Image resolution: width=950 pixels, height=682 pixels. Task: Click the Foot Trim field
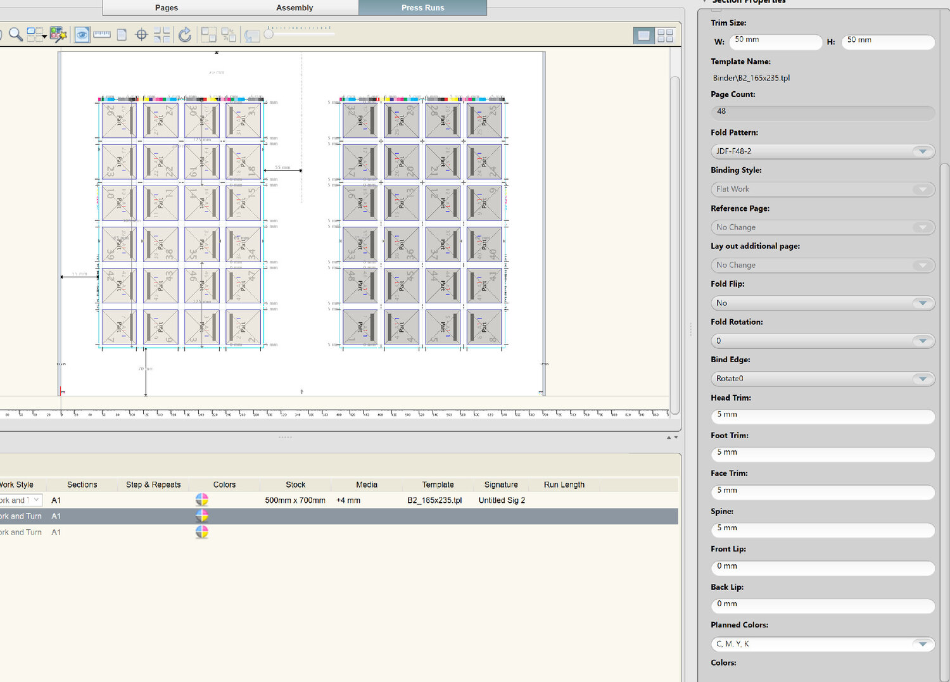click(x=823, y=454)
